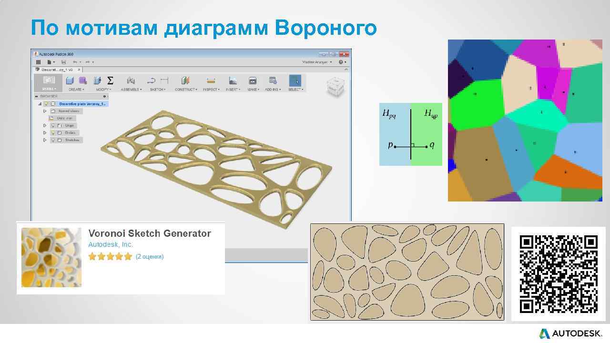The image size is (610, 343).
Task: Select the Sigma (parameters) icon in the toolbar
Action: click(110, 80)
